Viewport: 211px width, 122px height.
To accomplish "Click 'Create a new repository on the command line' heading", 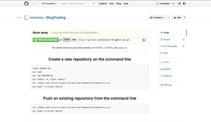I will [90, 59].
